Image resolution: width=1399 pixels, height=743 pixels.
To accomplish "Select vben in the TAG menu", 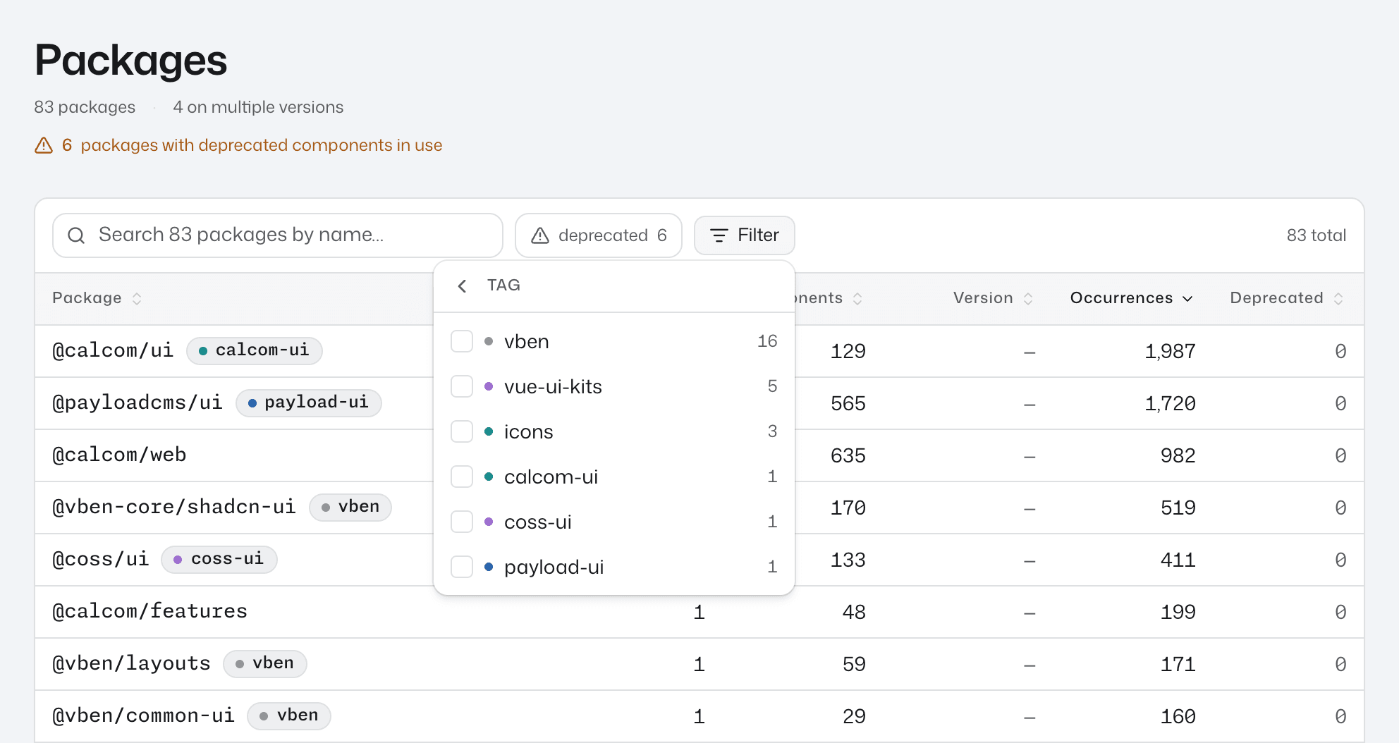I will pos(613,341).
